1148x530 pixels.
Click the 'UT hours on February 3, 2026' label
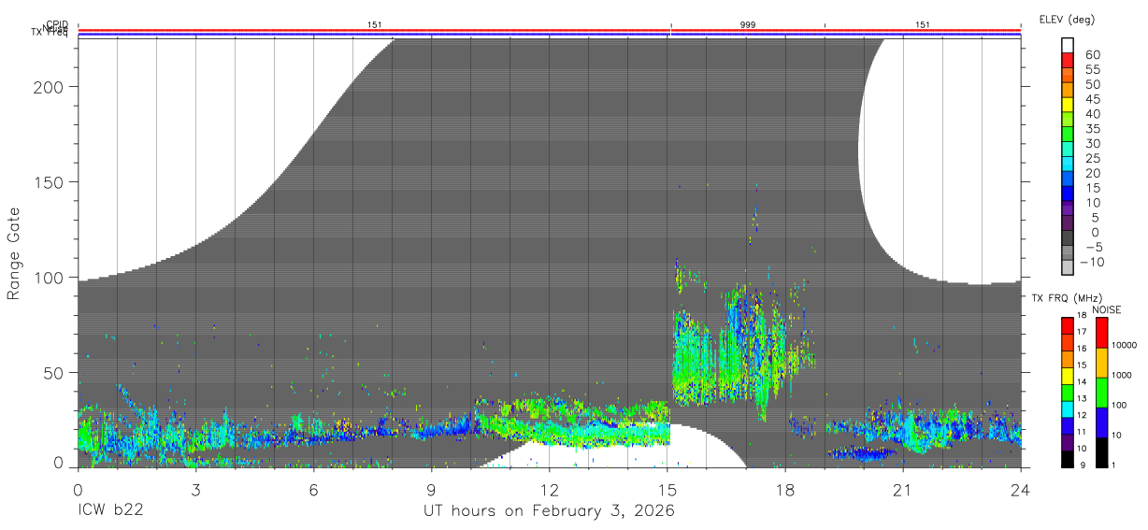coord(549,511)
